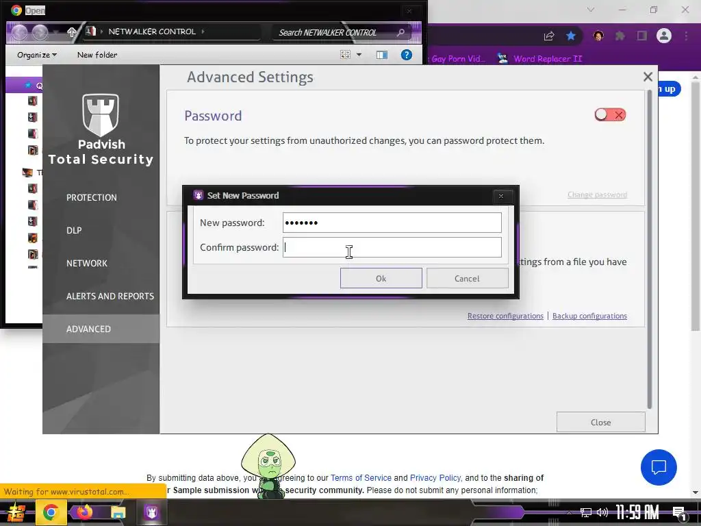The height and width of the screenshot is (526, 701).
Task: Click the Ok button in Set New Password
Action: point(381,278)
